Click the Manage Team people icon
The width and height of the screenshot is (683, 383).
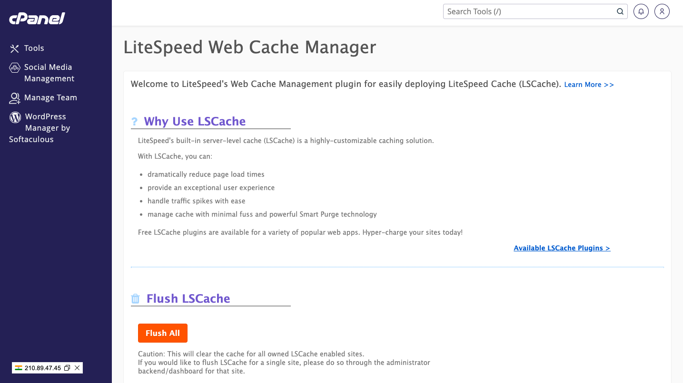click(15, 98)
